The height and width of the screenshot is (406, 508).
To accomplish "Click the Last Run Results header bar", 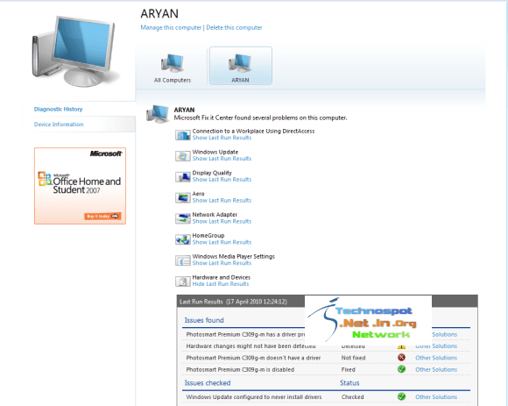I will [328, 302].
